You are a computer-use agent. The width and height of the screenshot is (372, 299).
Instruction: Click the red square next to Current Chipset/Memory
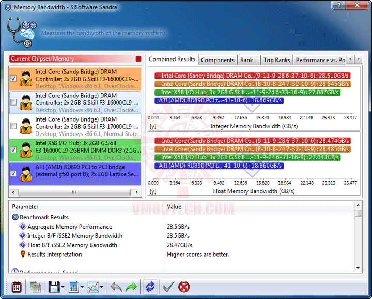coord(138,58)
